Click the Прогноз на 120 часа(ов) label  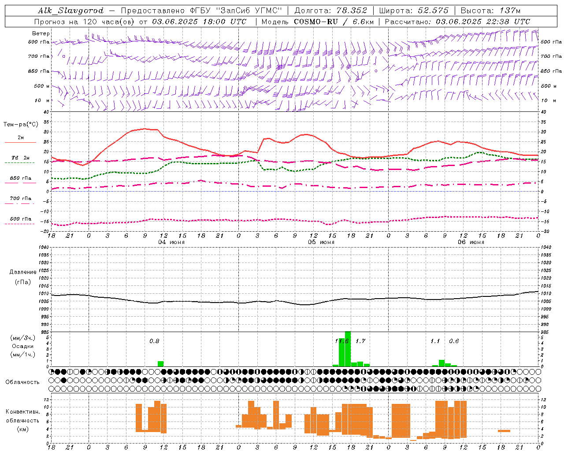pyautogui.click(x=85, y=22)
